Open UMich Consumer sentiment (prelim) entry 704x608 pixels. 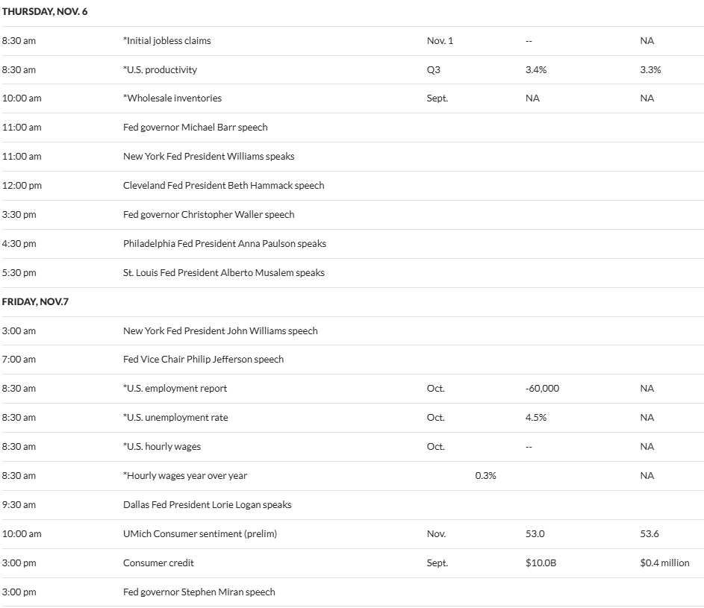pyautogui.click(x=193, y=534)
